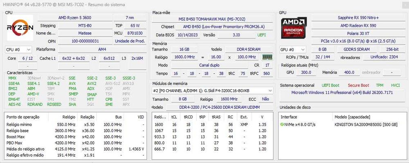Screen dimensions: 409x163
Task: Click the AMD B450 chipset field
Action: 224,27
